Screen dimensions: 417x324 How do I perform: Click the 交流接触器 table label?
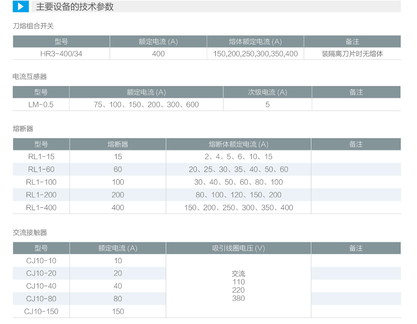tap(30, 232)
